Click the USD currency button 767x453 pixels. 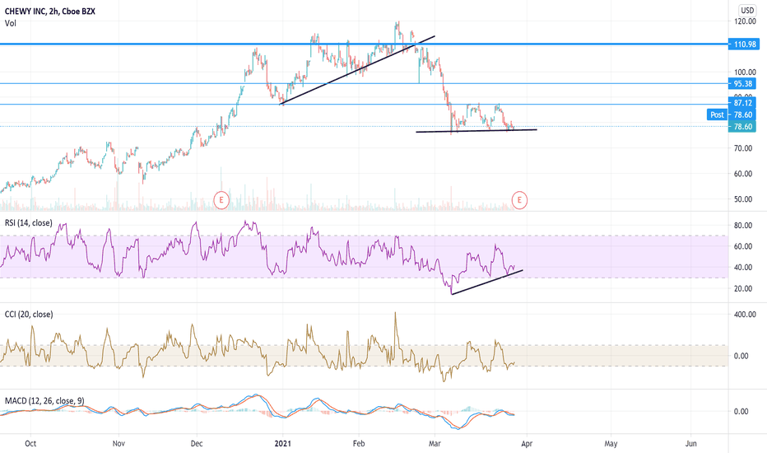pyautogui.click(x=747, y=10)
